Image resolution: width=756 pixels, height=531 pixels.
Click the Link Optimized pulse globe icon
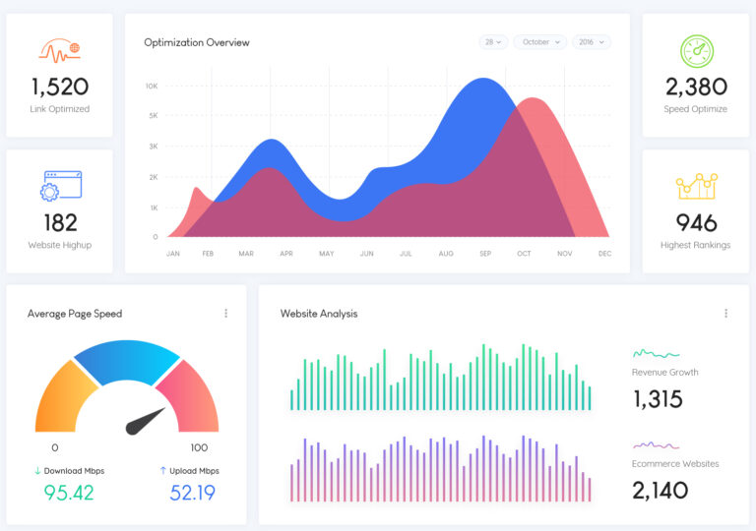59,49
